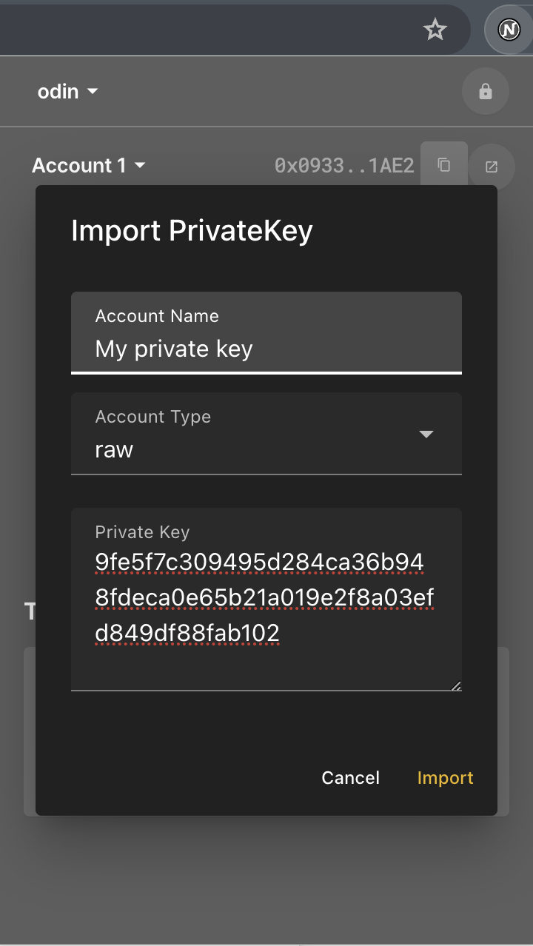Open the Account Type dropdown showing raw
Screen dimensions: 533x946
(x=426, y=435)
